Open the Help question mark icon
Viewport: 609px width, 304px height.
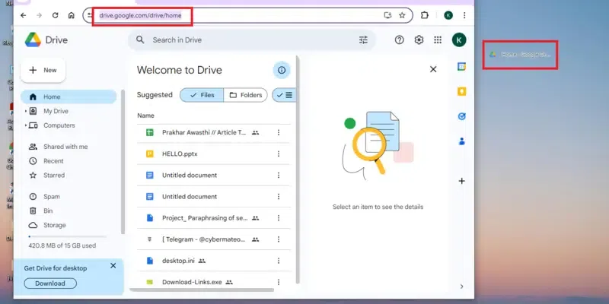pos(399,40)
